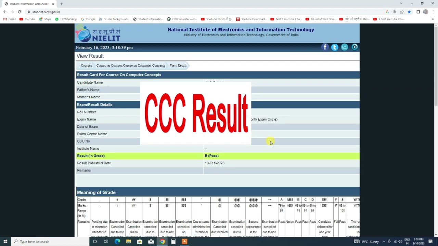Viewport: 438px width, 246px height.
Task: Go to home via header home icon
Action: 355,47
